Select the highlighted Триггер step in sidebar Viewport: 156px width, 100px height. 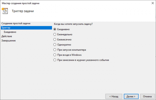click(26, 28)
